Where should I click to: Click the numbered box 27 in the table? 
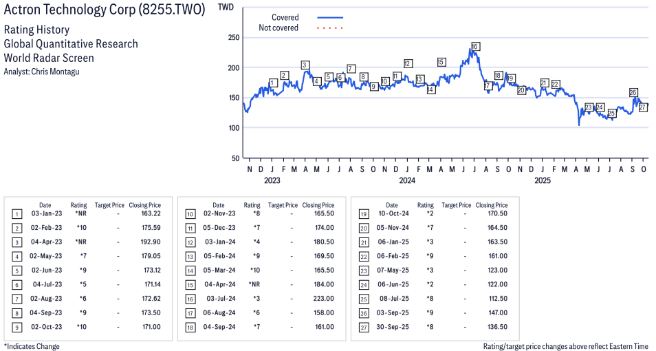pyautogui.click(x=363, y=327)
